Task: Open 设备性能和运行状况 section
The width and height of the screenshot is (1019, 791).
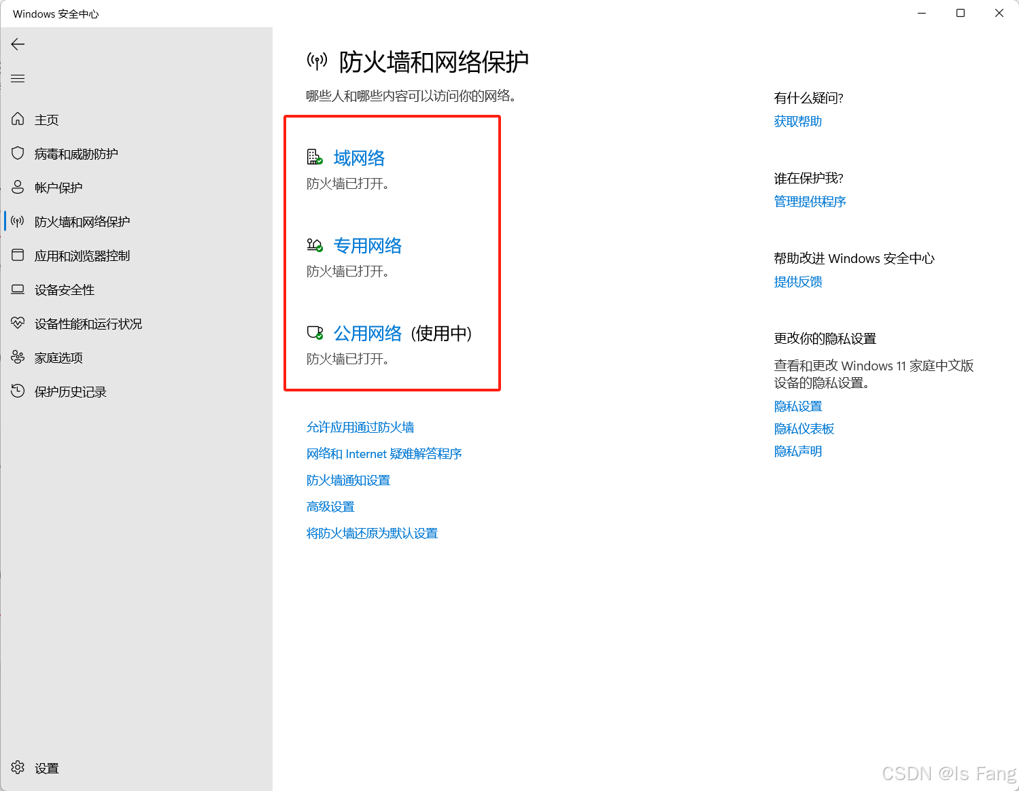Action: [x=88, y=323]
